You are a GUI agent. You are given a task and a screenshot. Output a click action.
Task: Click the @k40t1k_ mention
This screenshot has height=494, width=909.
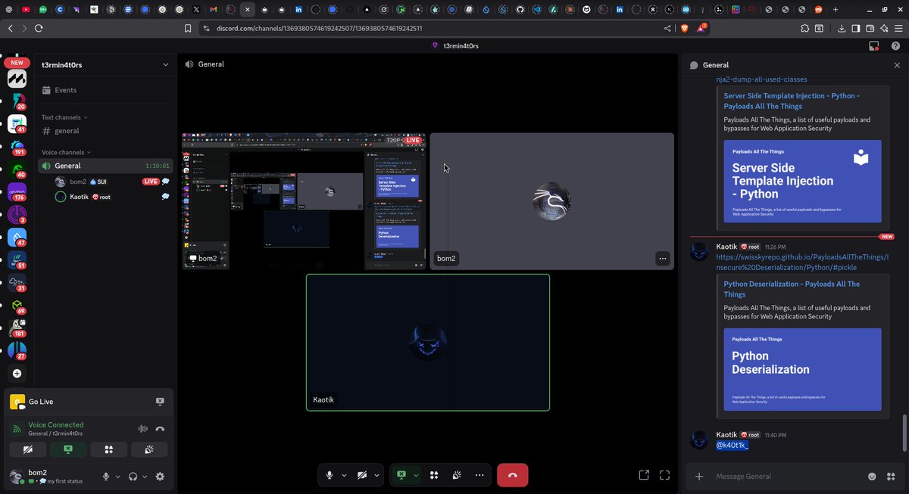click(x=733, y=445)
